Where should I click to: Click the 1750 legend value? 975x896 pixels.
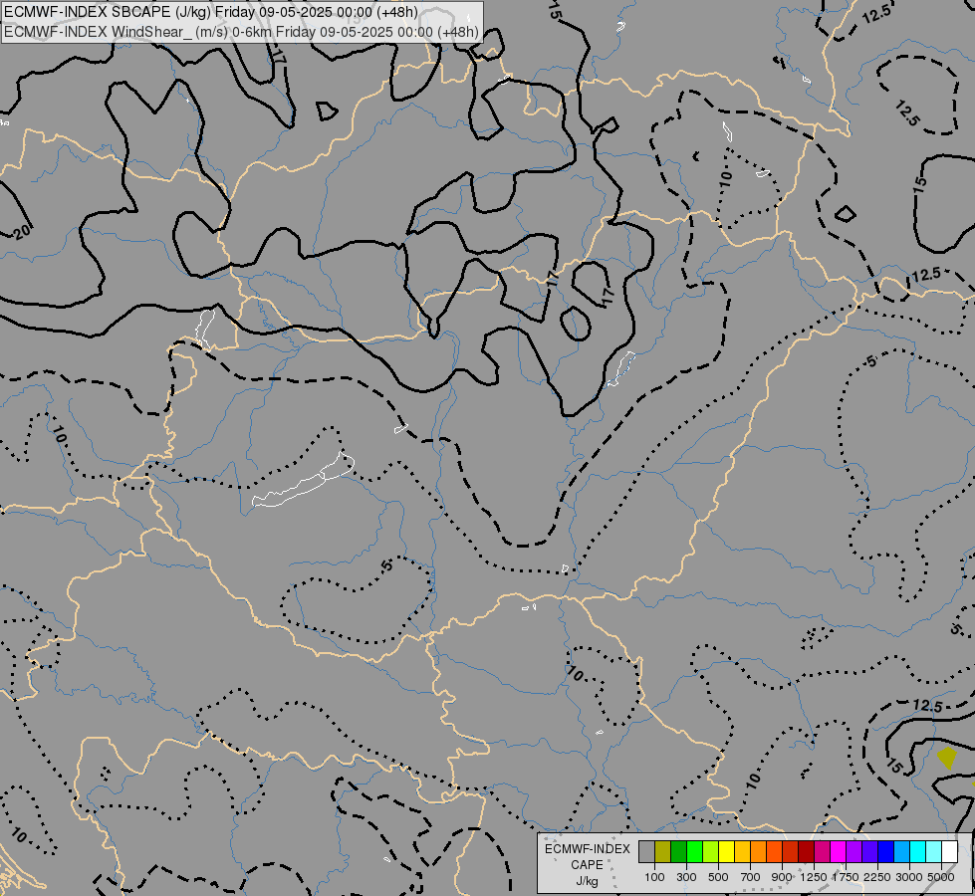point(846,877)
